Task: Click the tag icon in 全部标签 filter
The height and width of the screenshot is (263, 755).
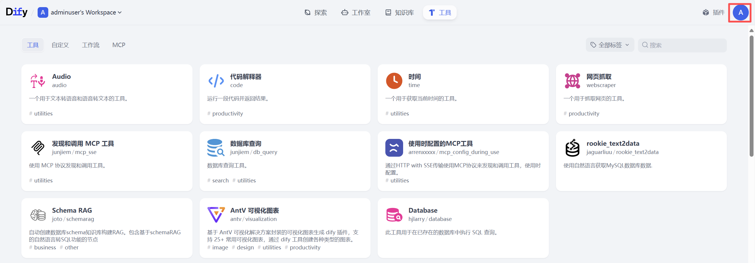Action: pos(593,45)
